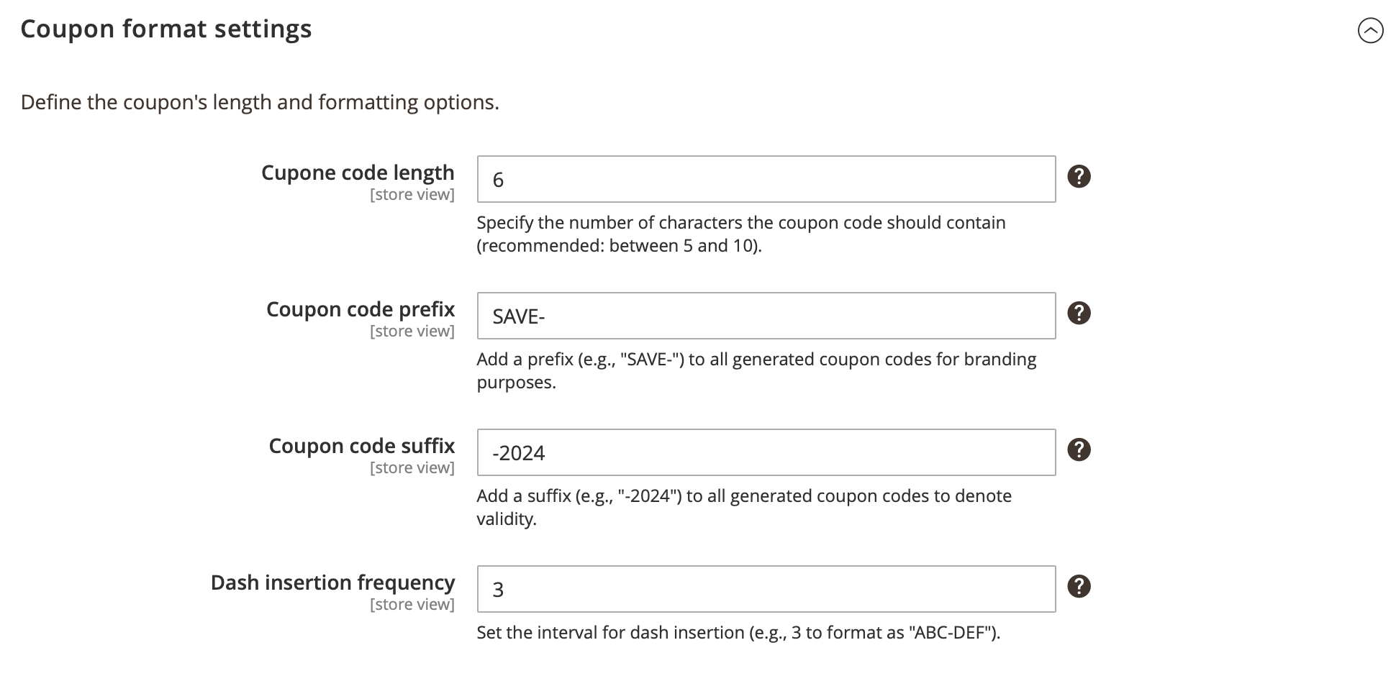Image resolution: width=1396 pixels, height=676 pixels.
Task: Click the dash insertion frequency input
Action: (x=766, y=589)
